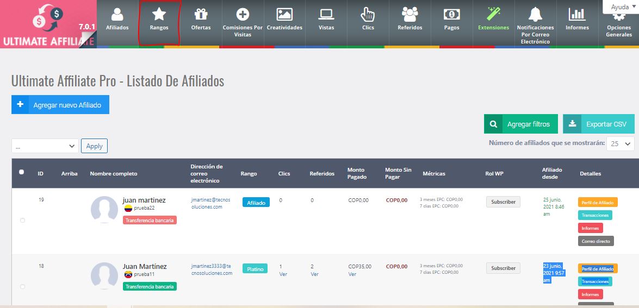Click the Exportar CSV button
This screenshot has width=639, height=308.
599,124
